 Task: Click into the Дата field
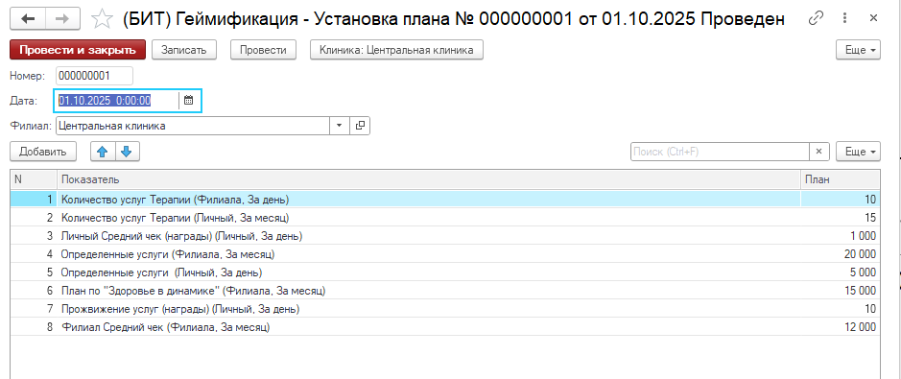click(117, 101)
